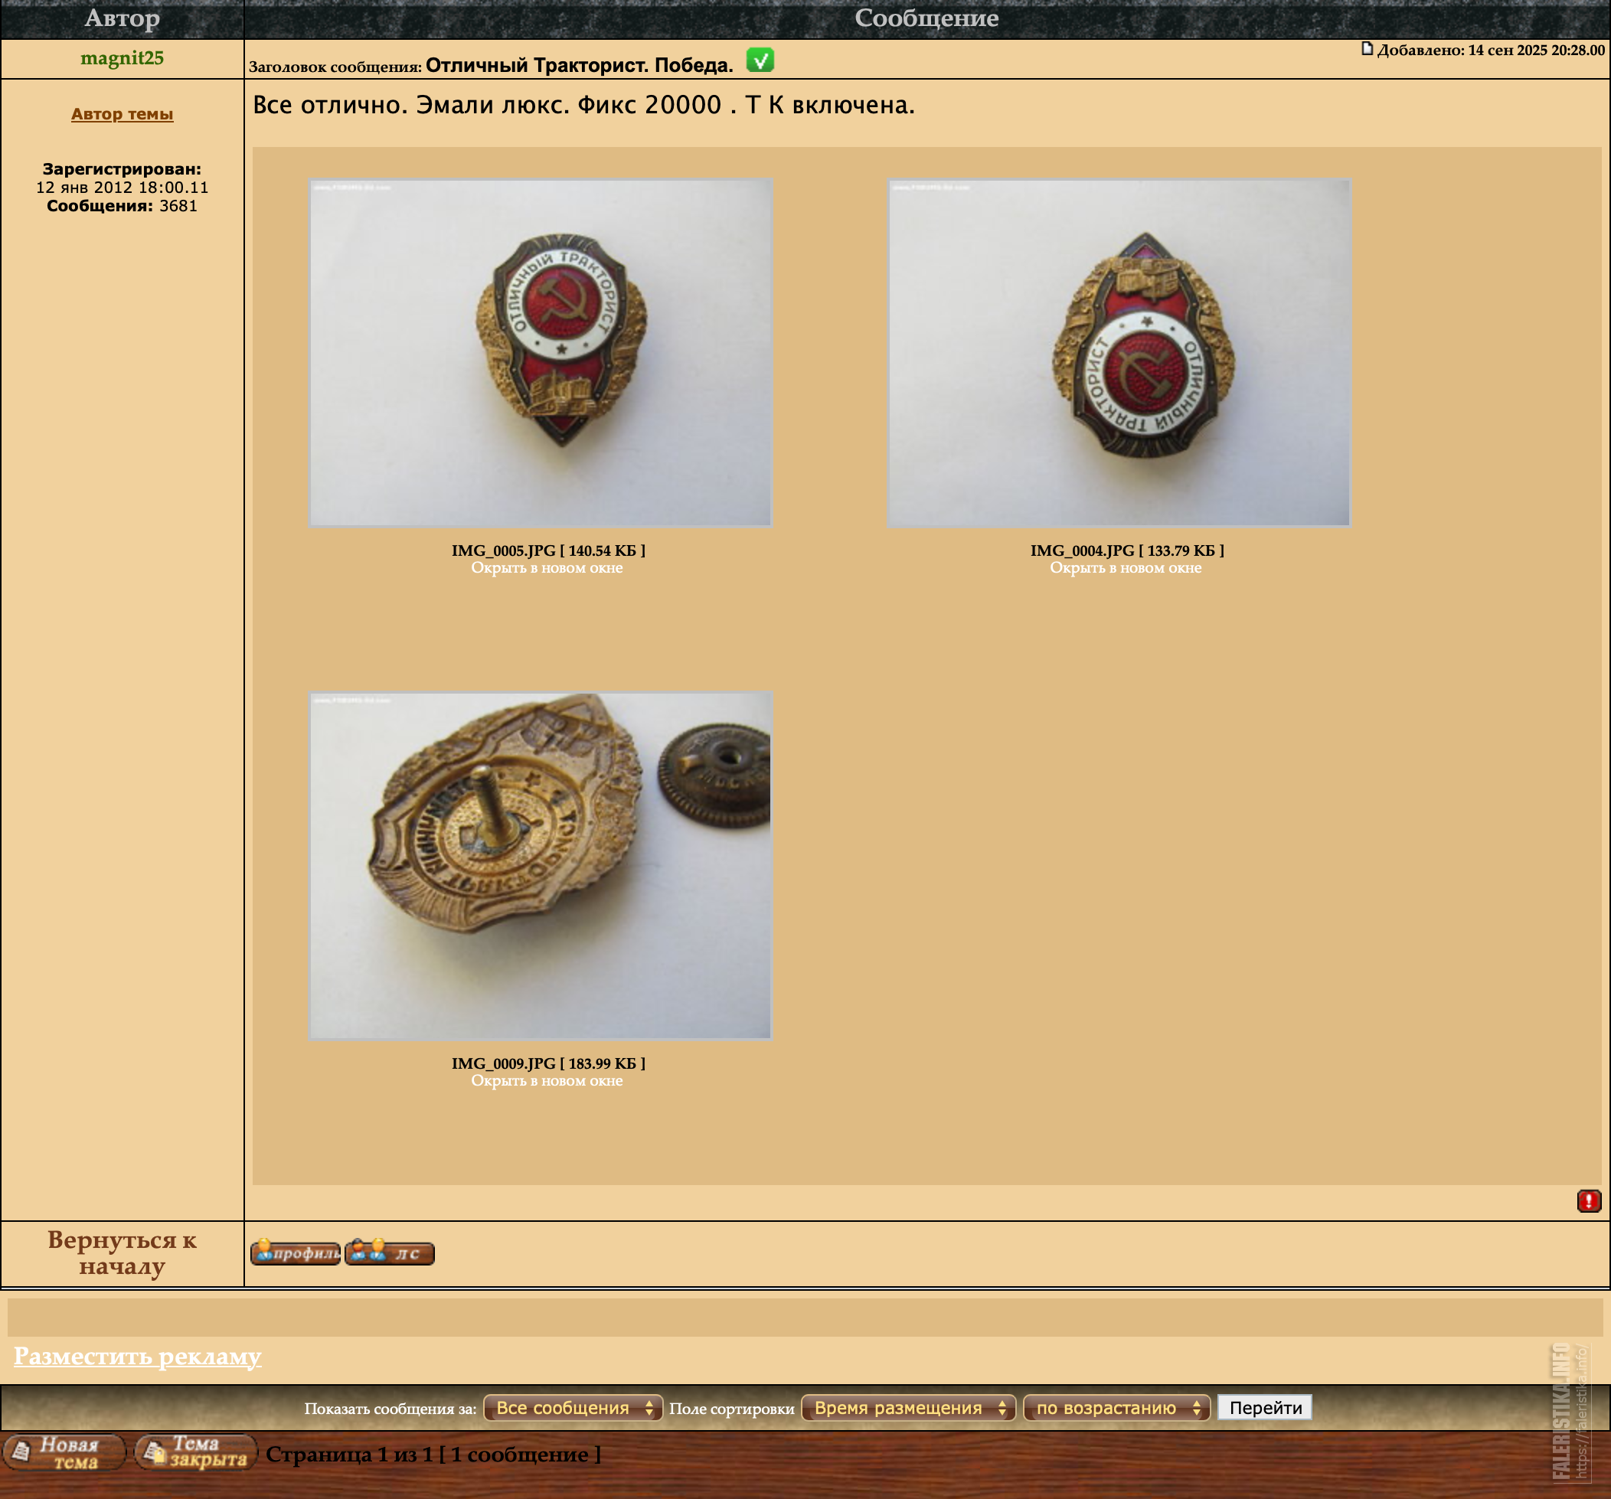Click the Новая тема button
1611x1499 pixels.
coord(64,1453)
